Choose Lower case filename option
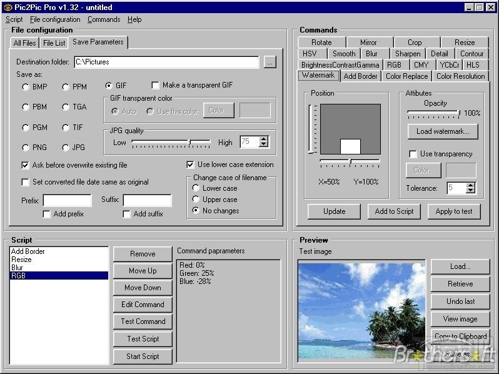The height and width of the screenshot is (374, 499). pyautogui.click(x=215, y=188)
